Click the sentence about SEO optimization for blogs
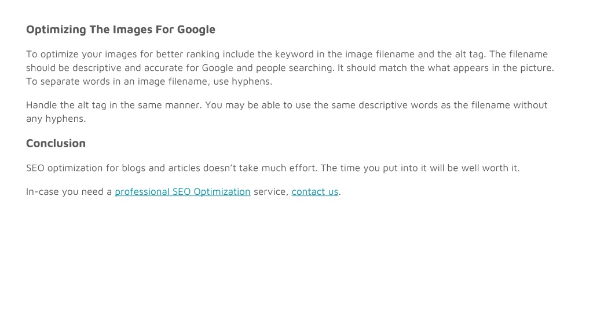 pyautogui.click(x=273, y=168)
